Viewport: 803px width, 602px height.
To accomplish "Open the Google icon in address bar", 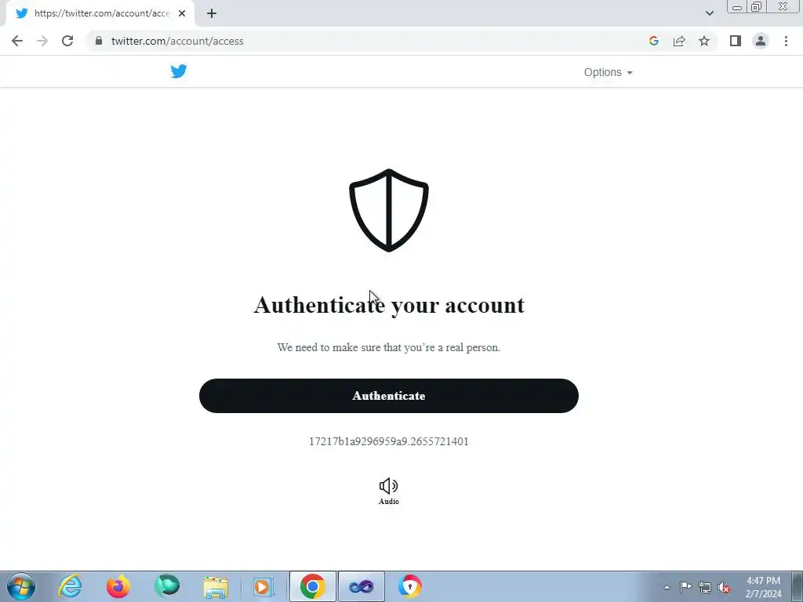I will tap(653, 41).
